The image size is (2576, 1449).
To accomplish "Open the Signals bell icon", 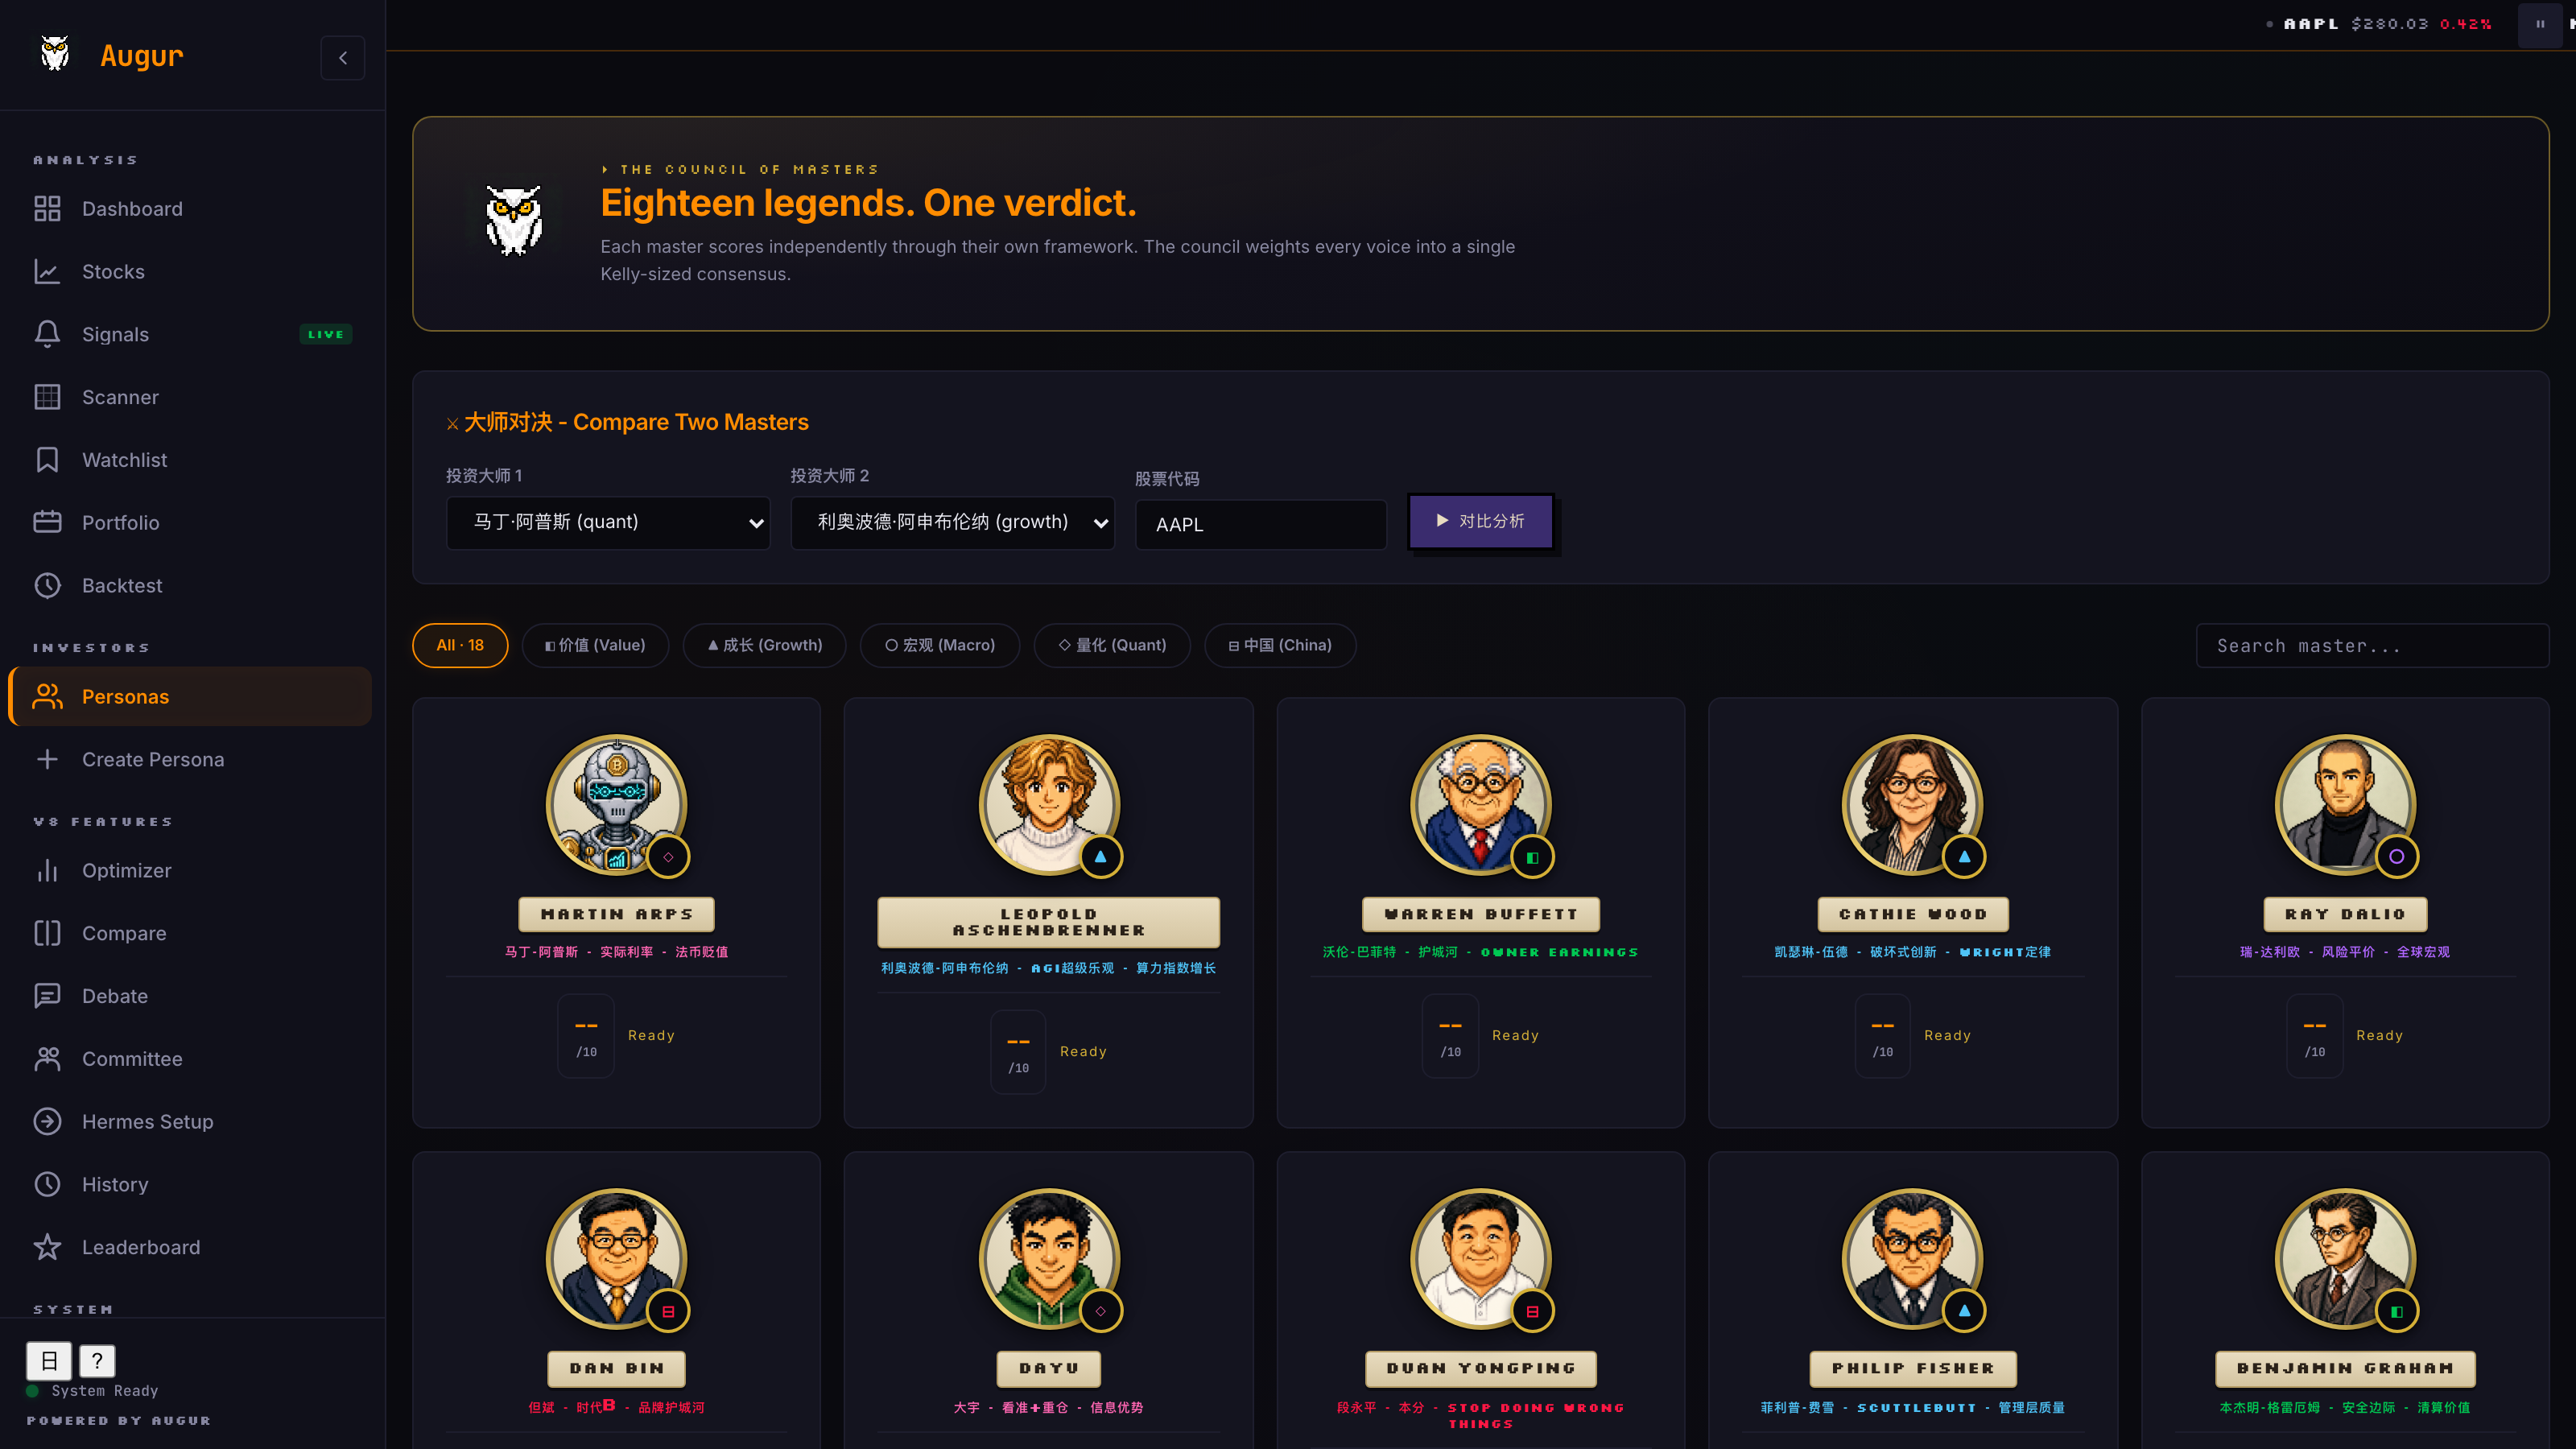I will pyautogui.click(x=47, y=334).
